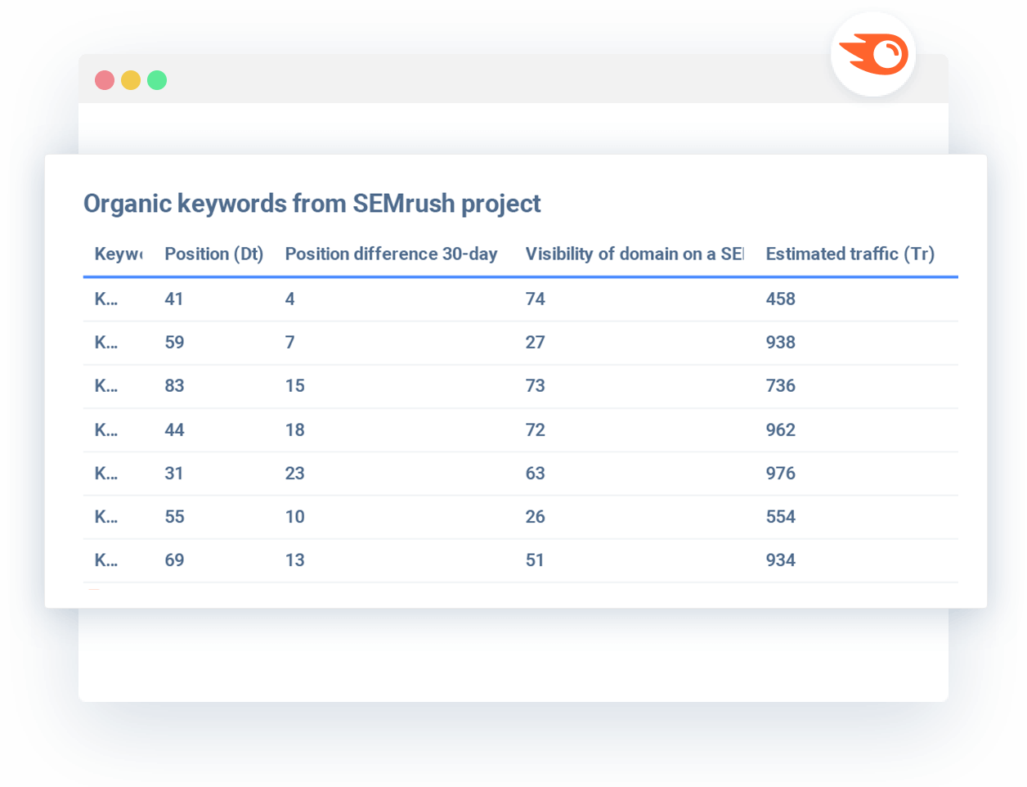
Task: Click estimated traffic cell 736
Action: tap(780, 385)
